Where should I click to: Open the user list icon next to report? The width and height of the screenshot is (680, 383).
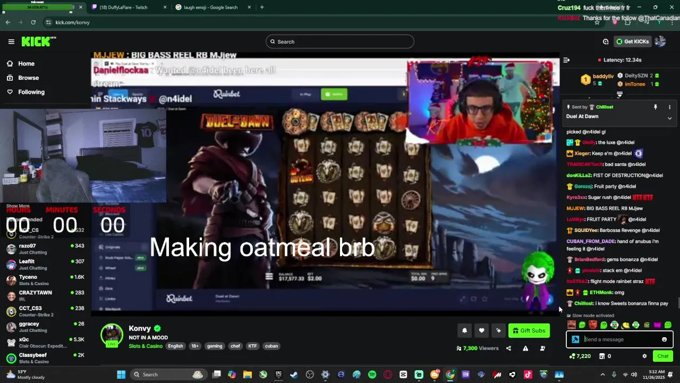542,348
